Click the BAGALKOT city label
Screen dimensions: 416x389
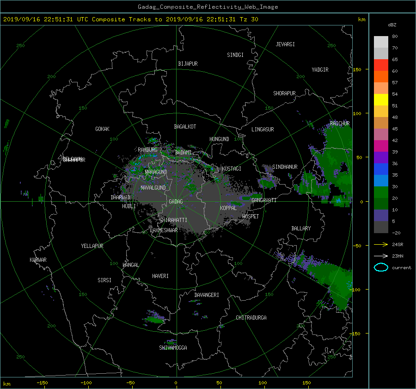[x=185, y=127]
